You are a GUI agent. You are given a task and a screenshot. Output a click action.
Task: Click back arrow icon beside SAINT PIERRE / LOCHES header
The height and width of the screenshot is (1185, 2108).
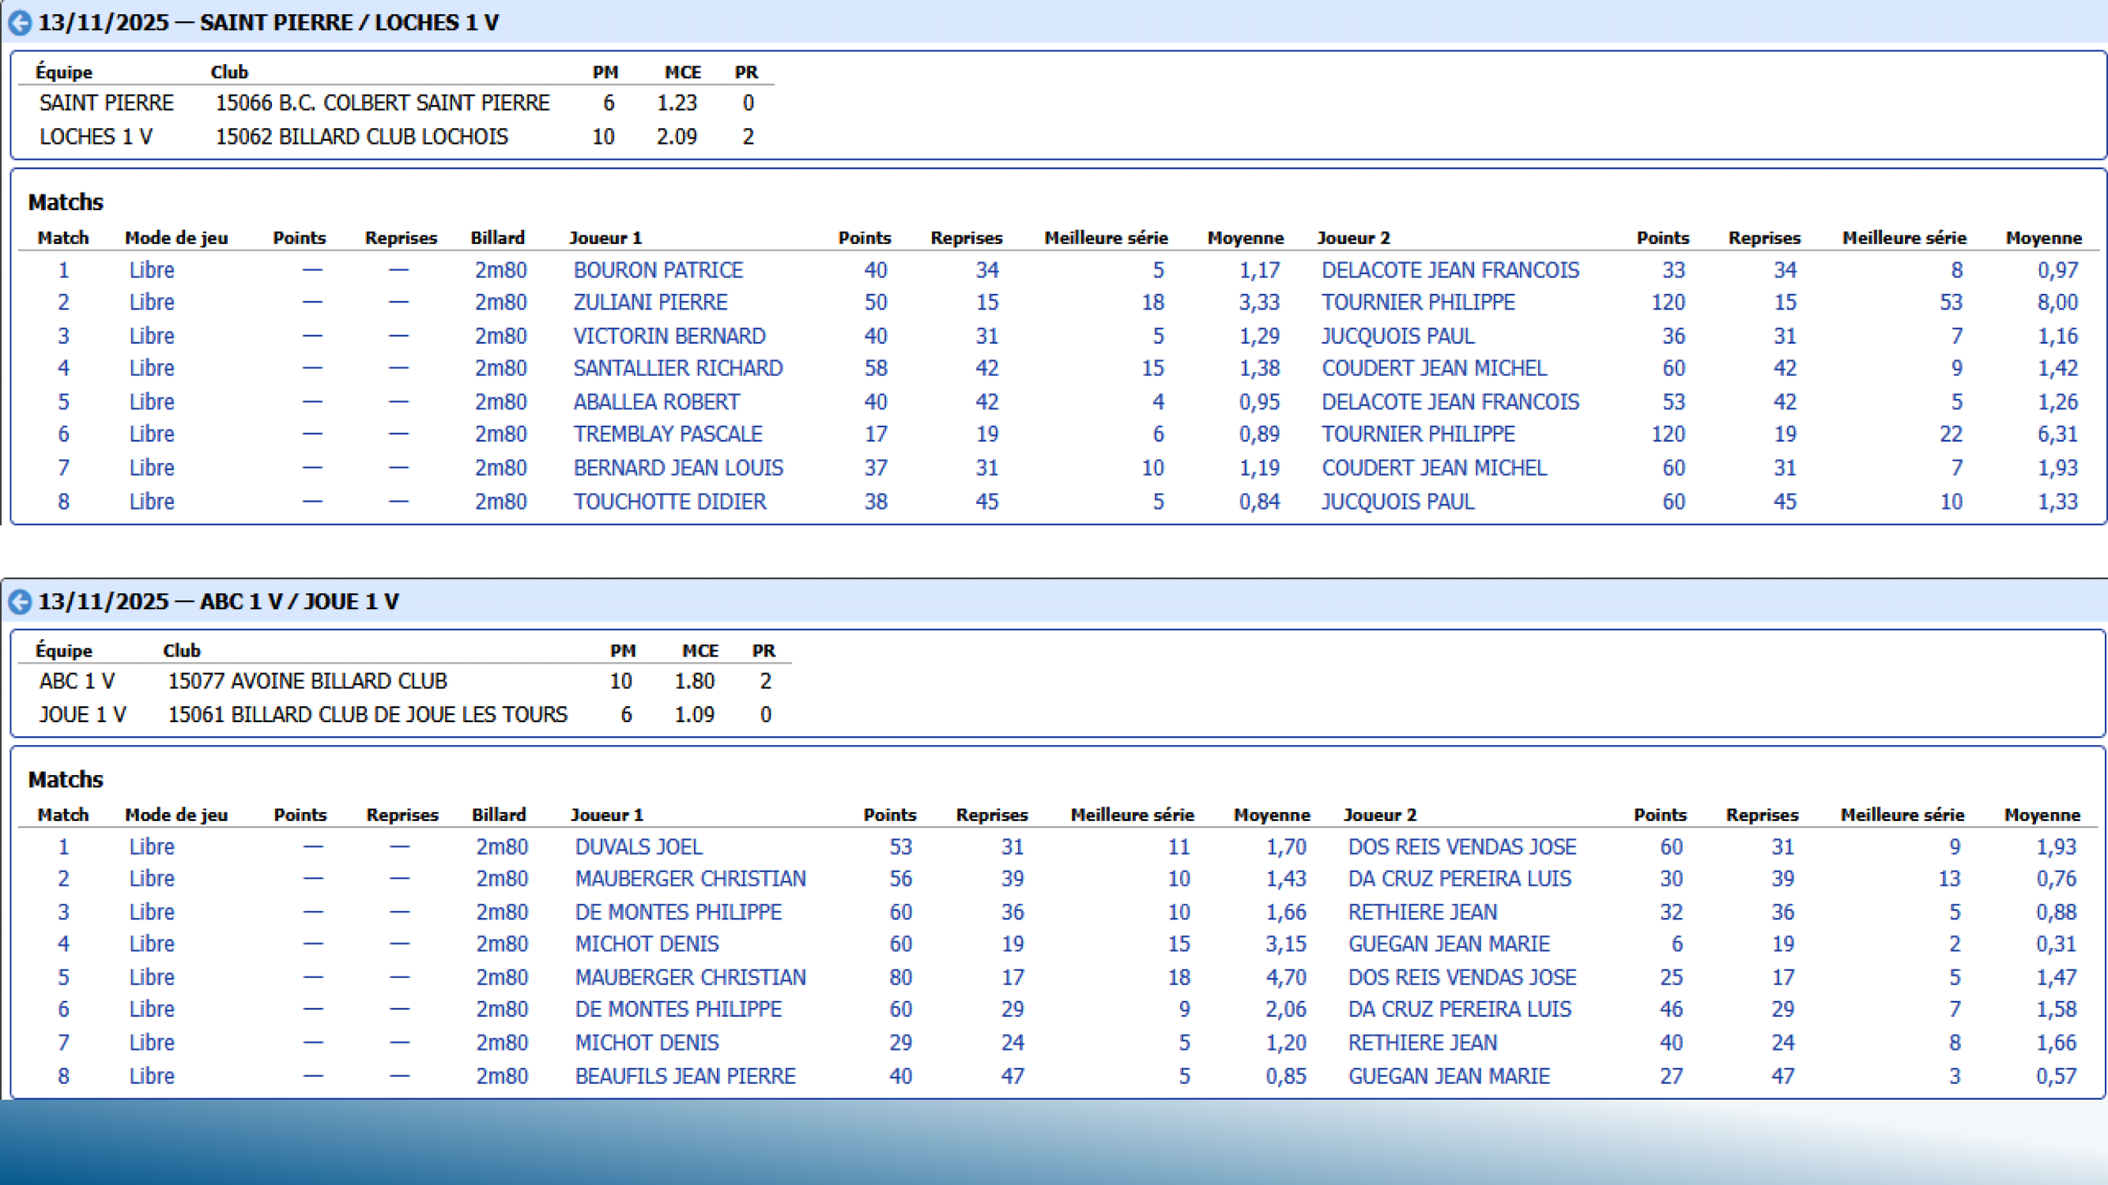pos(20,23)
